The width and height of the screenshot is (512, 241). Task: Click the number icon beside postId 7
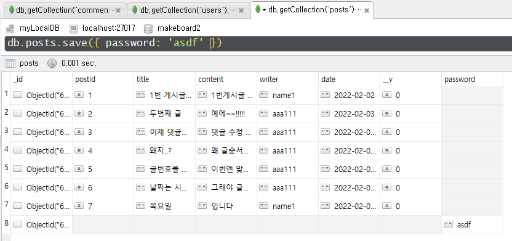click(79, 206)
